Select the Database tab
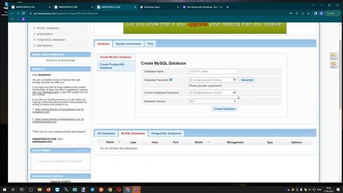Image resolution: width=343 pixels, height=193 pixels. click(x=103, y=44)
